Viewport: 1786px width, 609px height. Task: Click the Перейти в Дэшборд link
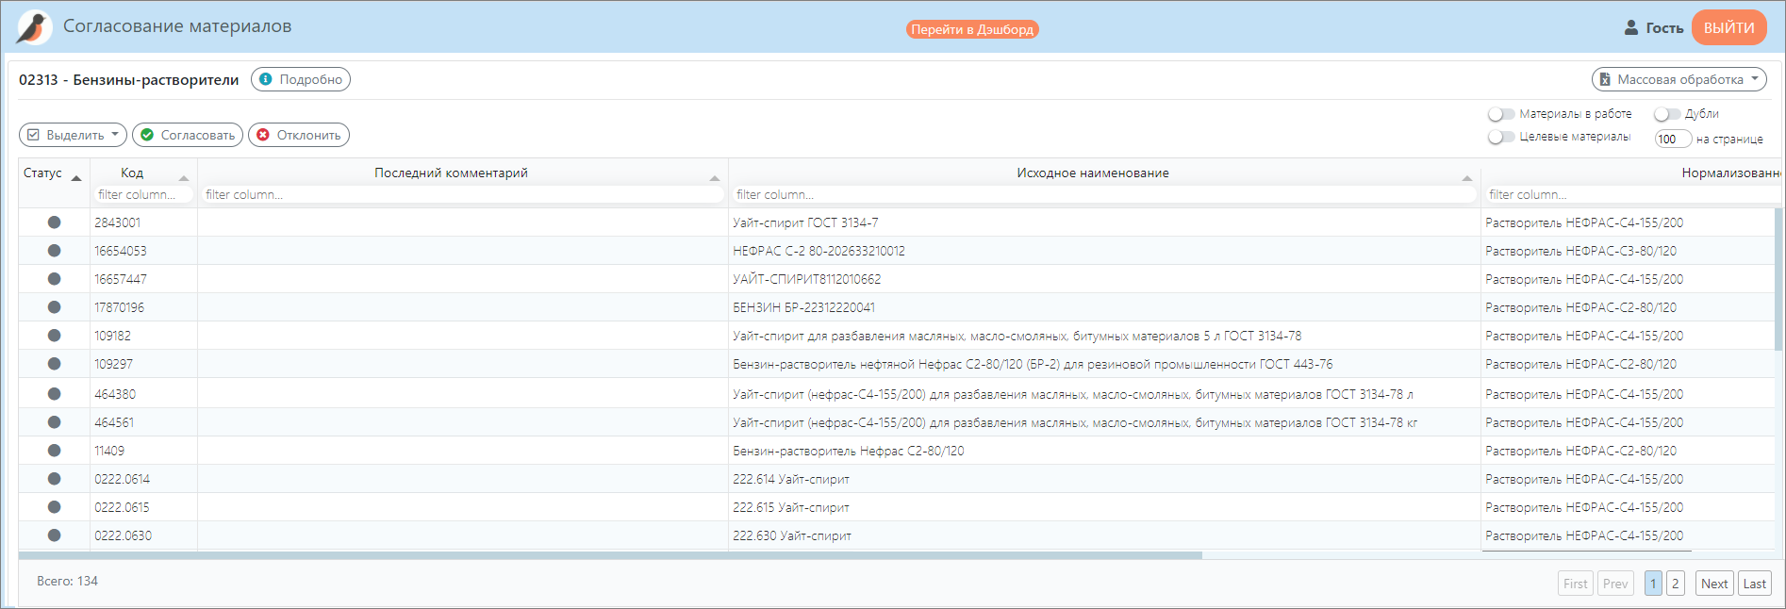972,29
